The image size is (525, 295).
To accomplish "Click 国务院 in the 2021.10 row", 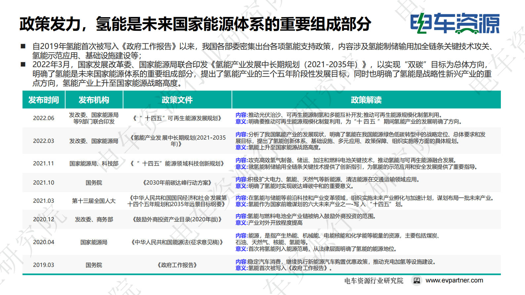I will [x=94, y=183].
